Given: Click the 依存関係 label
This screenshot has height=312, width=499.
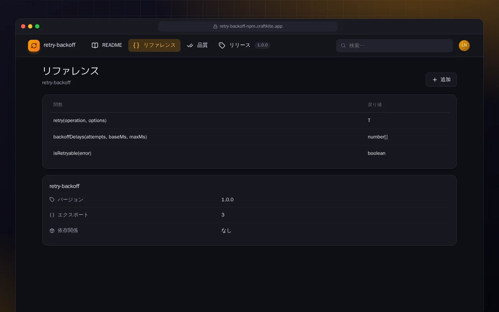Looking at the screenshot, I should point(68,230).
